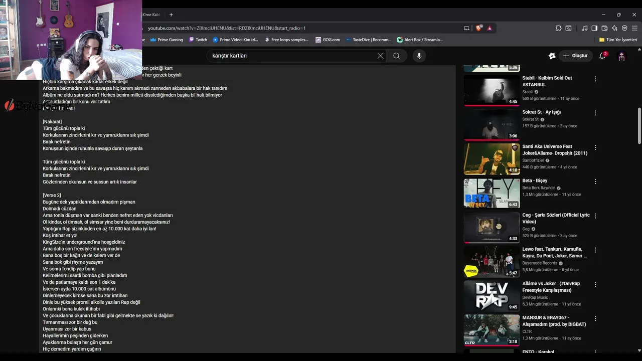The height and width of the screenshot is (361, 642).
Task: Open Allâme vs Joker DevRap video thumbnail
Action: pyautogui.click(x=492, y=296)
